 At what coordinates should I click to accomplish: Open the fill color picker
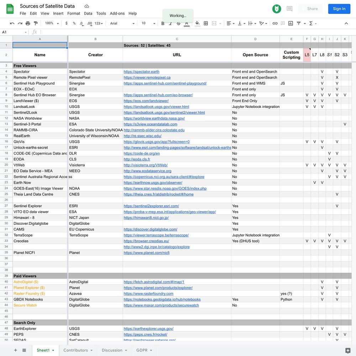[198, 23]
